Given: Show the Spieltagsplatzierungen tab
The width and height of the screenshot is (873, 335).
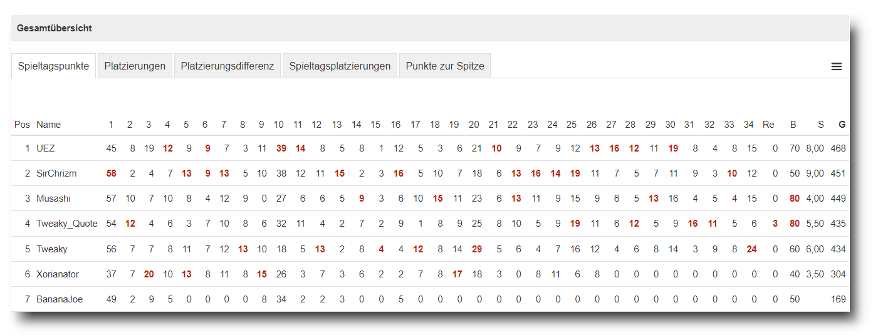Looking at the screenshot, I should tap(340, 66).
